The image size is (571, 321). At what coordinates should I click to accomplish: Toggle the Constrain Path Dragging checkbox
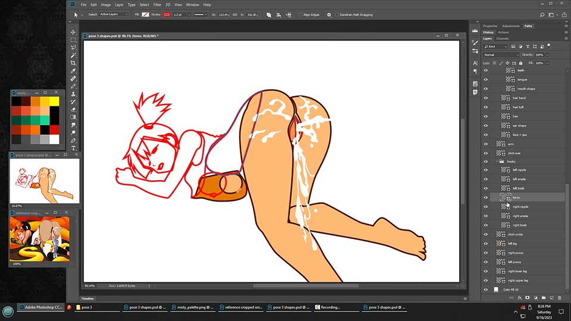coord(337,14)
